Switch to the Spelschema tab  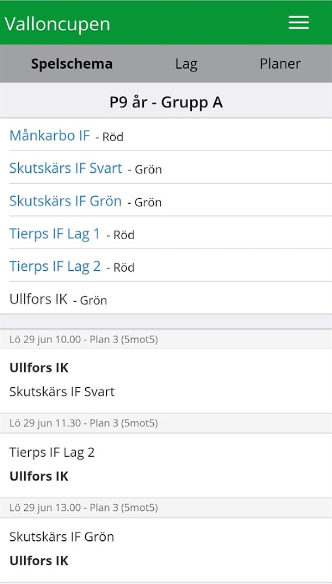71,64
